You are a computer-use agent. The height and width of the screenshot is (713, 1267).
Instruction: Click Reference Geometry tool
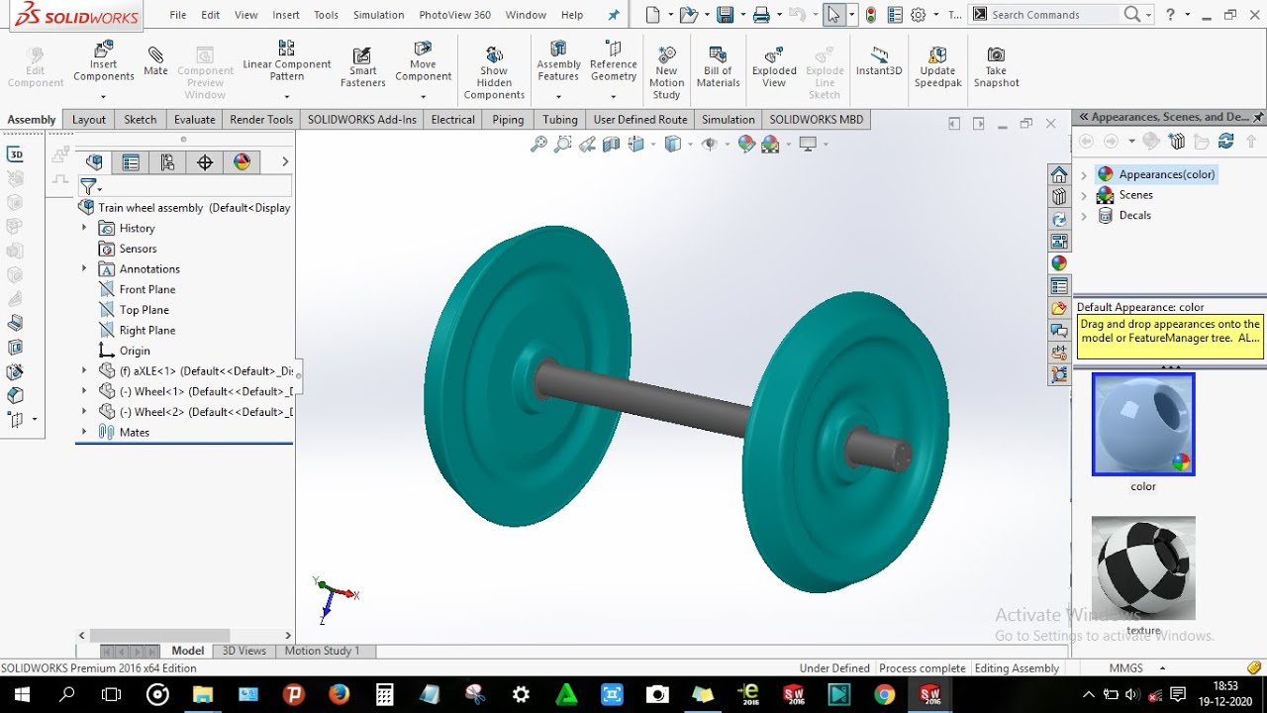[x=613, y=61]
